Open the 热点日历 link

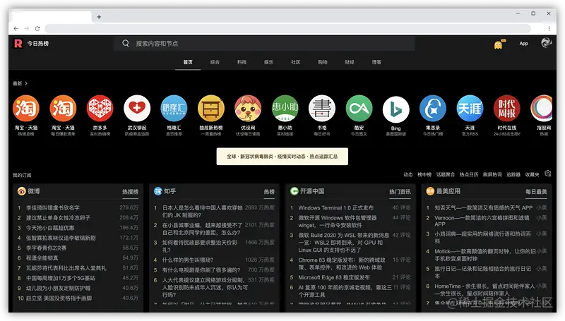469,174
